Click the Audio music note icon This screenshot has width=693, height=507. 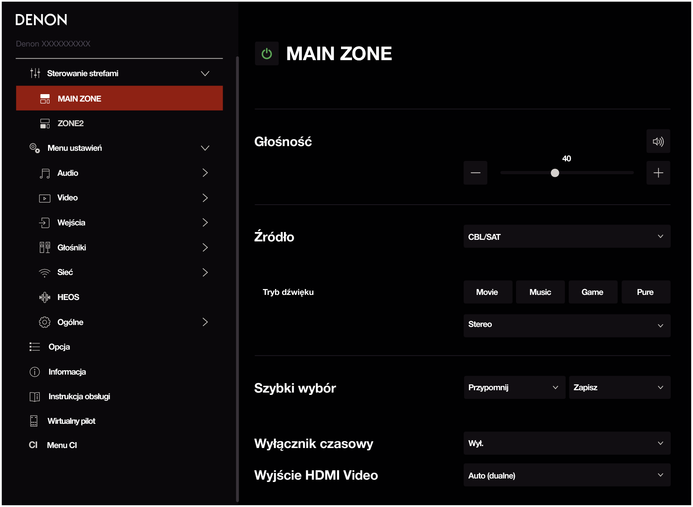point(45,173)
